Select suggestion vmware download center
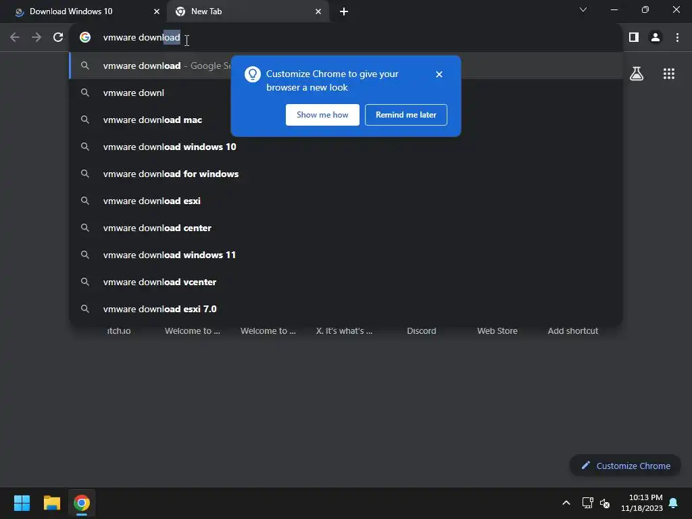The image size is (692, 519). click(x=346, y=228)
